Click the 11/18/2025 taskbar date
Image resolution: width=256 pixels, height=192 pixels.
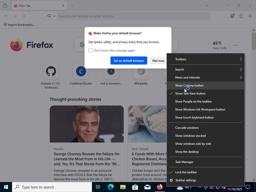234,189
